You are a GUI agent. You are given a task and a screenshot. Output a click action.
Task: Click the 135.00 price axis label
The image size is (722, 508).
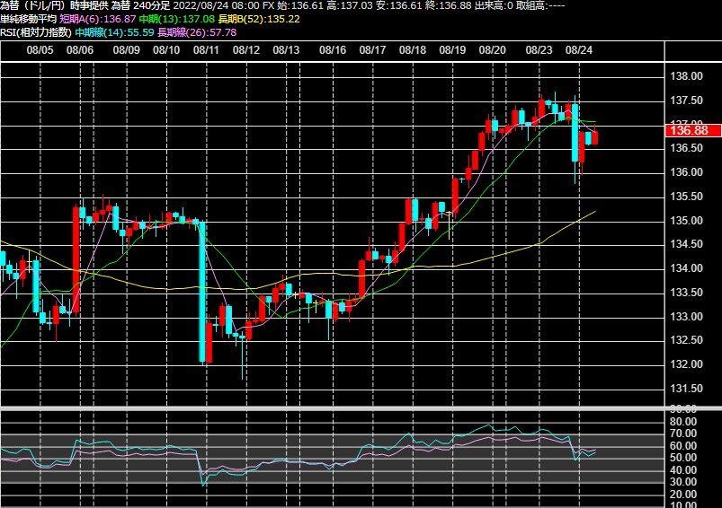tap(687, 221)
